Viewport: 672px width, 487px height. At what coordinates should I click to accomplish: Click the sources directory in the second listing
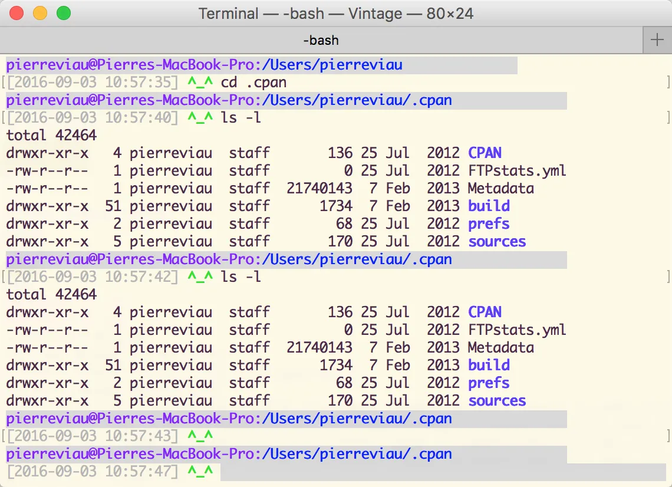[x=497, y=401]
